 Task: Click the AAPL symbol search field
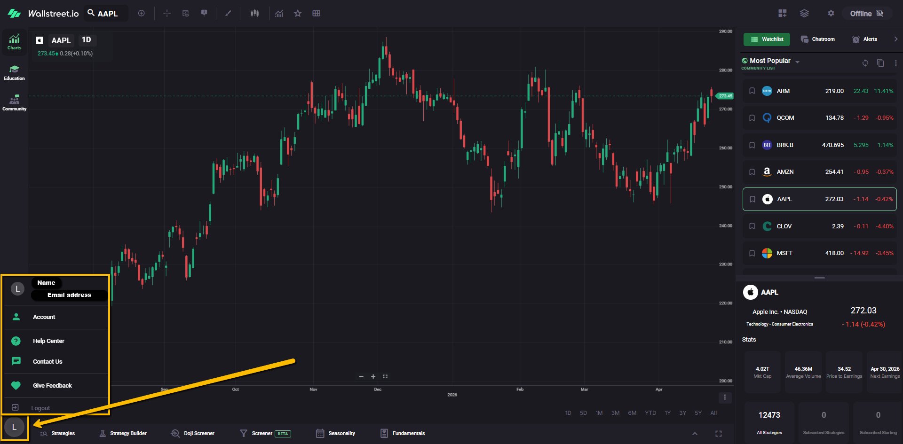pyautogui.click(x=107, y=14)
